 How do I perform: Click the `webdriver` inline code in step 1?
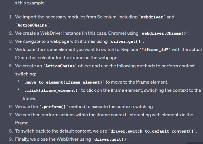153,17
